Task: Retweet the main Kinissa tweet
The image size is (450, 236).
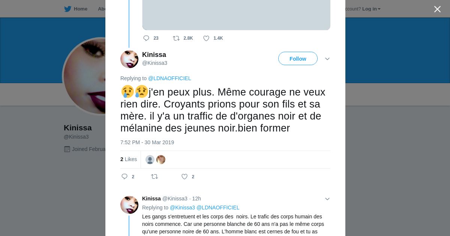Action: point(154,176)
